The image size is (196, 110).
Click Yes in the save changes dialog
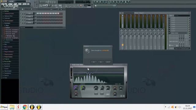pos(94,62)
